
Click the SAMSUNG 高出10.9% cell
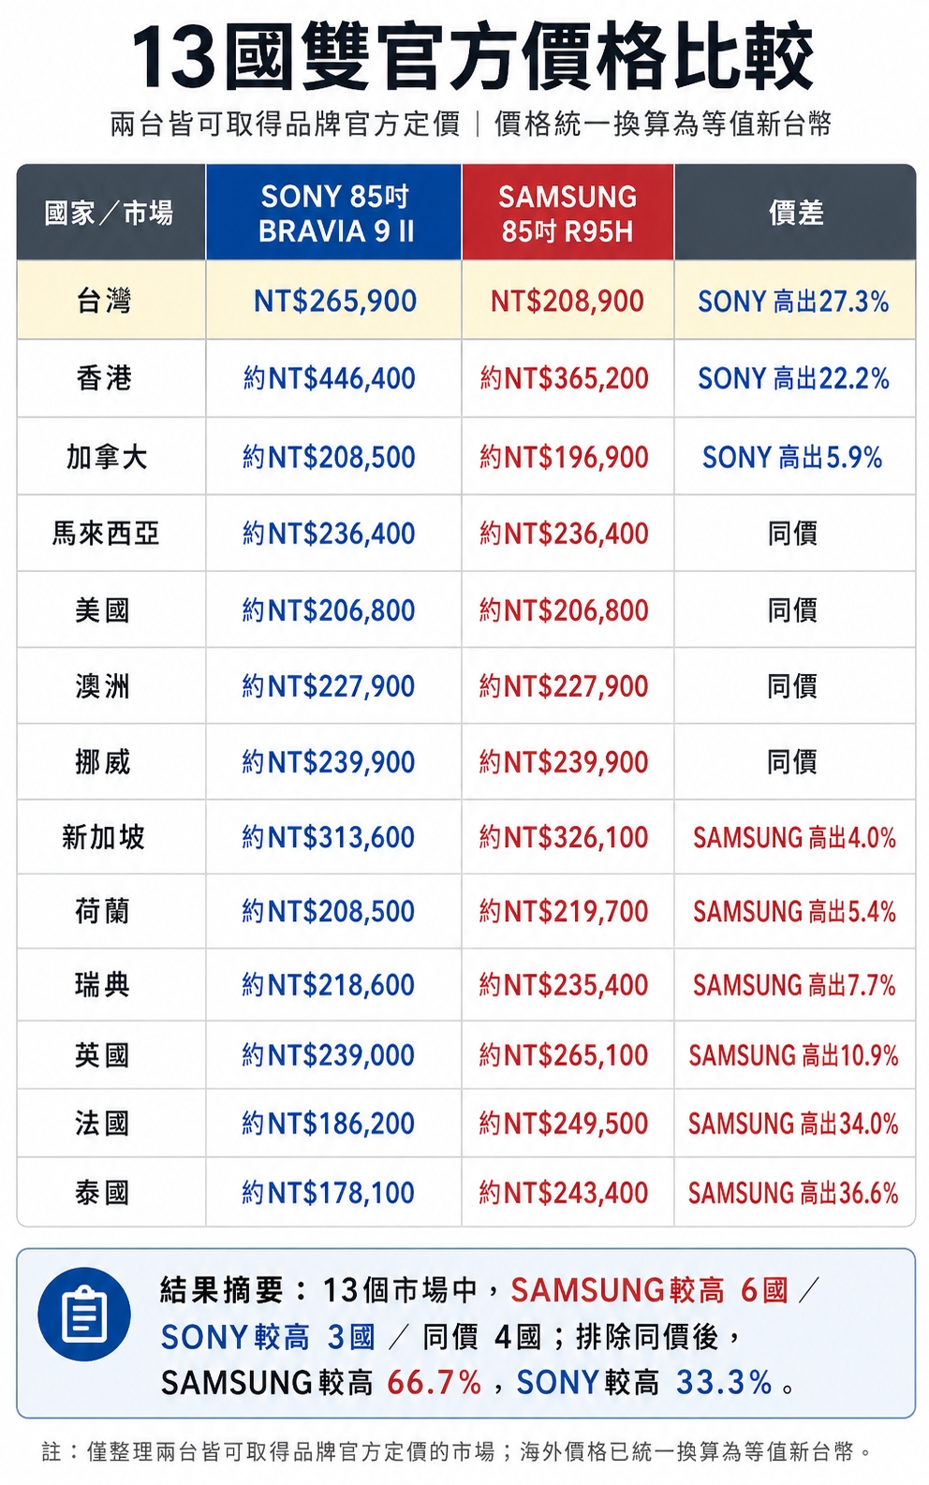794,1055
